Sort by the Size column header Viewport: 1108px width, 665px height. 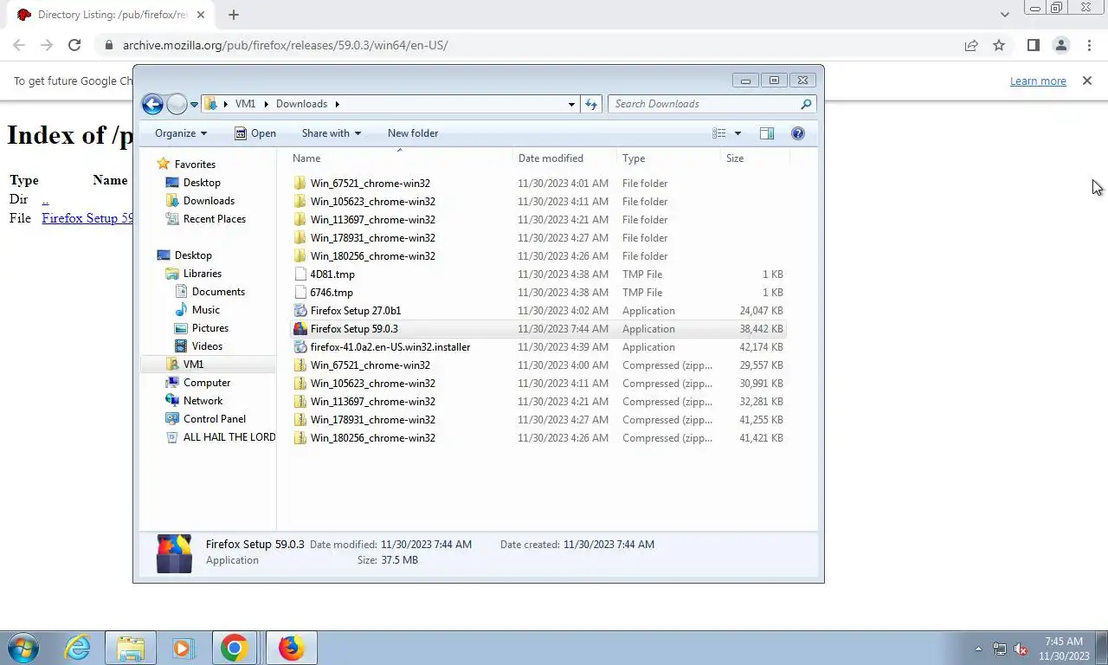755,158
